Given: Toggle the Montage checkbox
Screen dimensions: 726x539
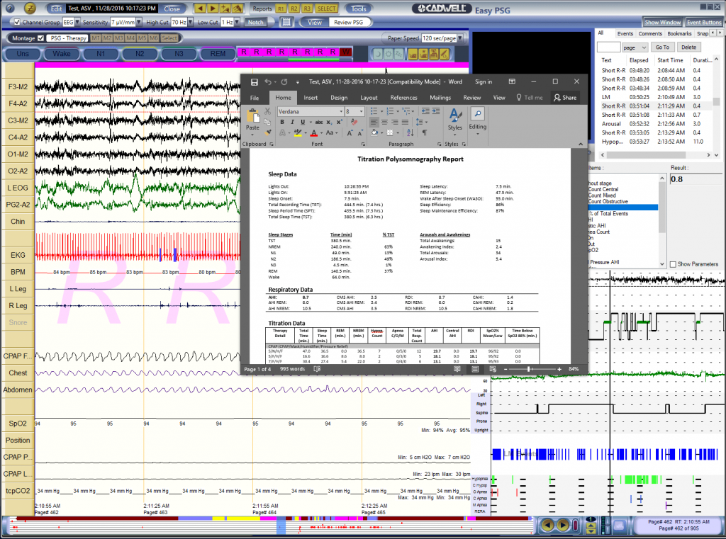Looking at the screenshot, I should coord(40,38).
